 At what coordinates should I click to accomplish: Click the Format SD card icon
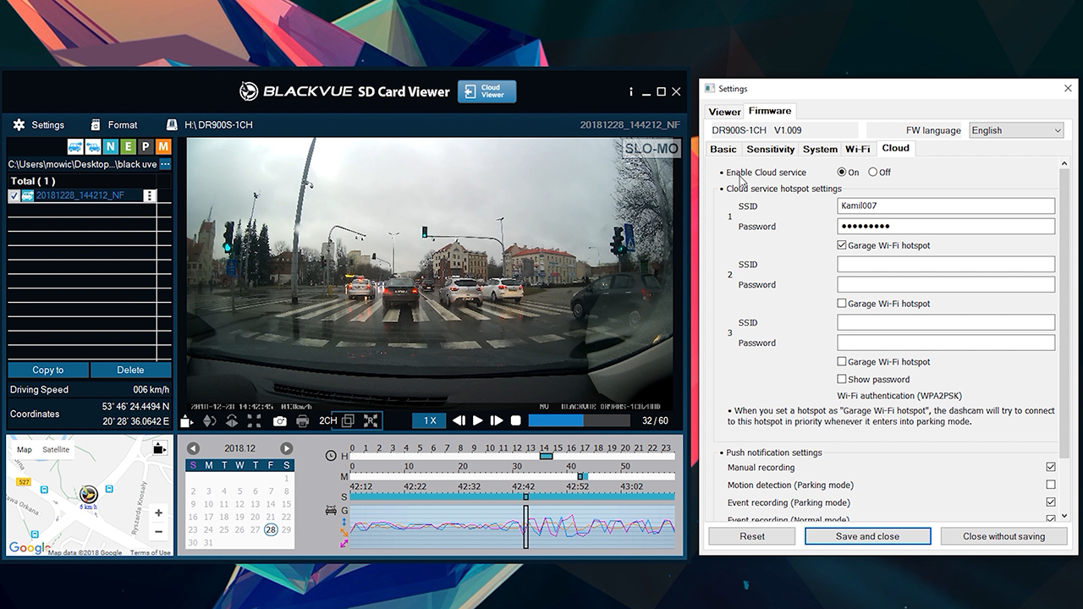pyautogui.click(x=96, y=125)
